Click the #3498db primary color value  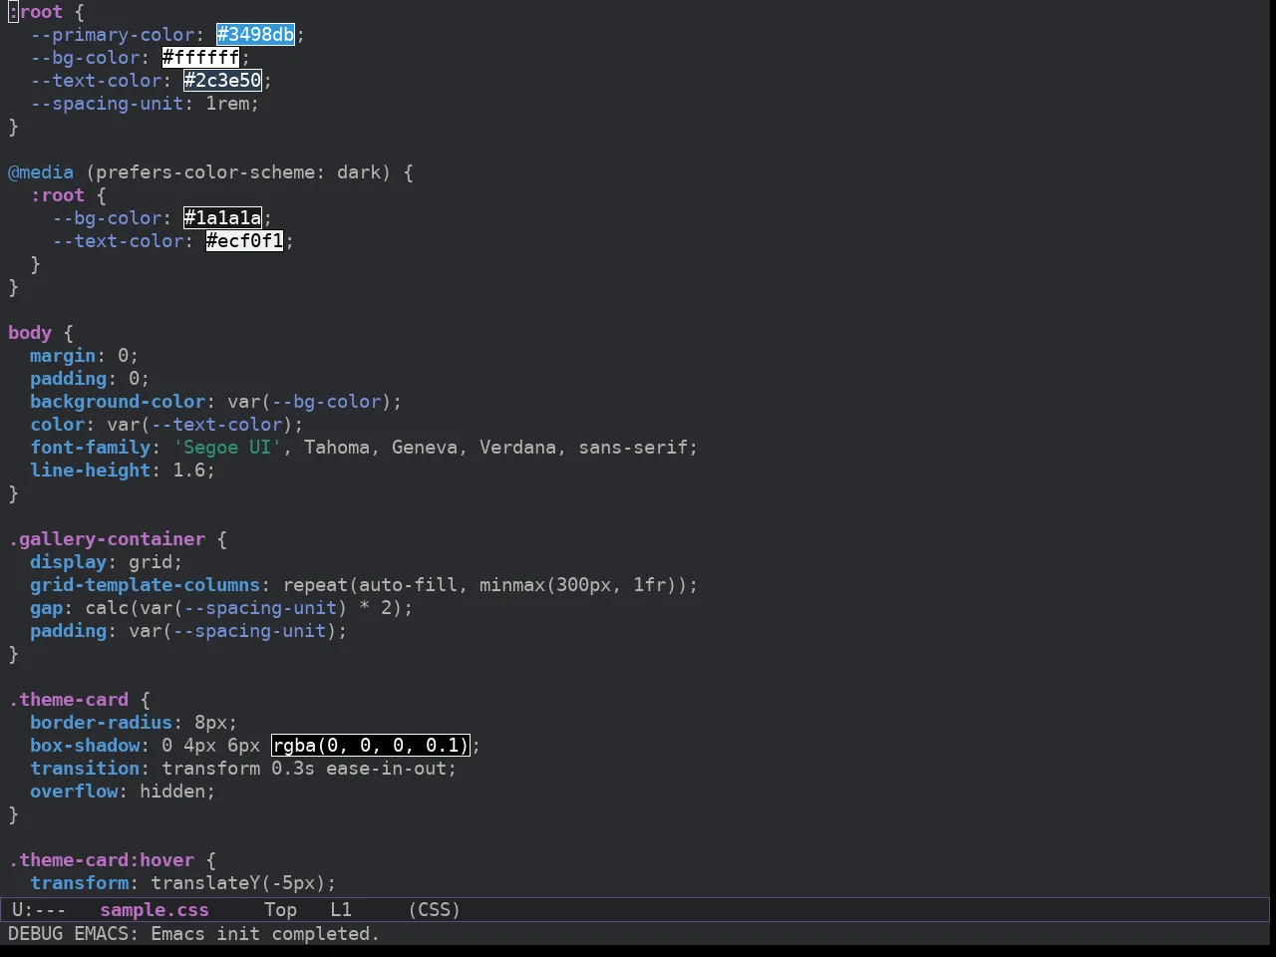click(256, 35)
